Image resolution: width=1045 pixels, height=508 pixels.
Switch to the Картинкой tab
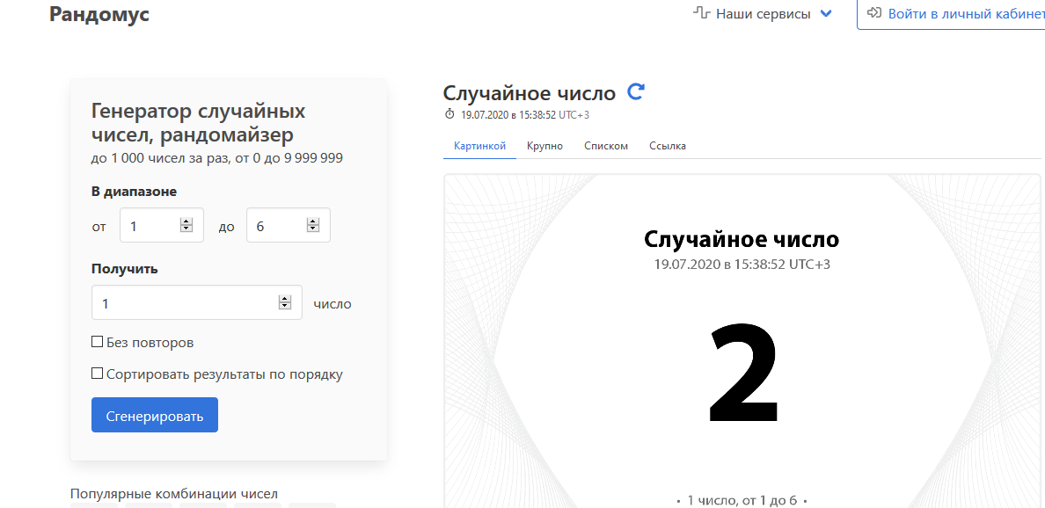coord(480,146)
